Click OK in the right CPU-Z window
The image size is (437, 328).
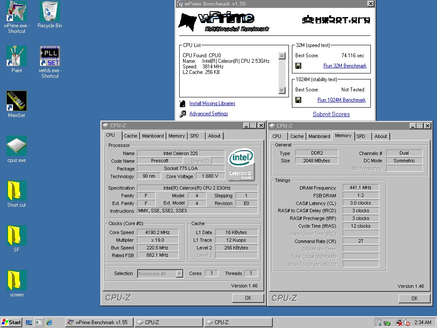click(x=414, y=299)
